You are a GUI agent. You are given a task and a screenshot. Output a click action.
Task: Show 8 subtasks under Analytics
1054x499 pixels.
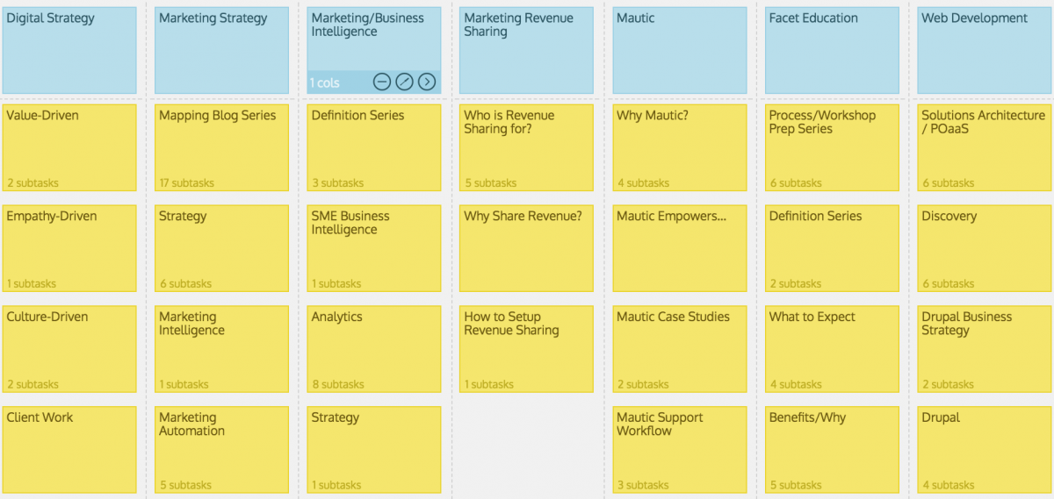pyautogui.click(x=337, y=385)
